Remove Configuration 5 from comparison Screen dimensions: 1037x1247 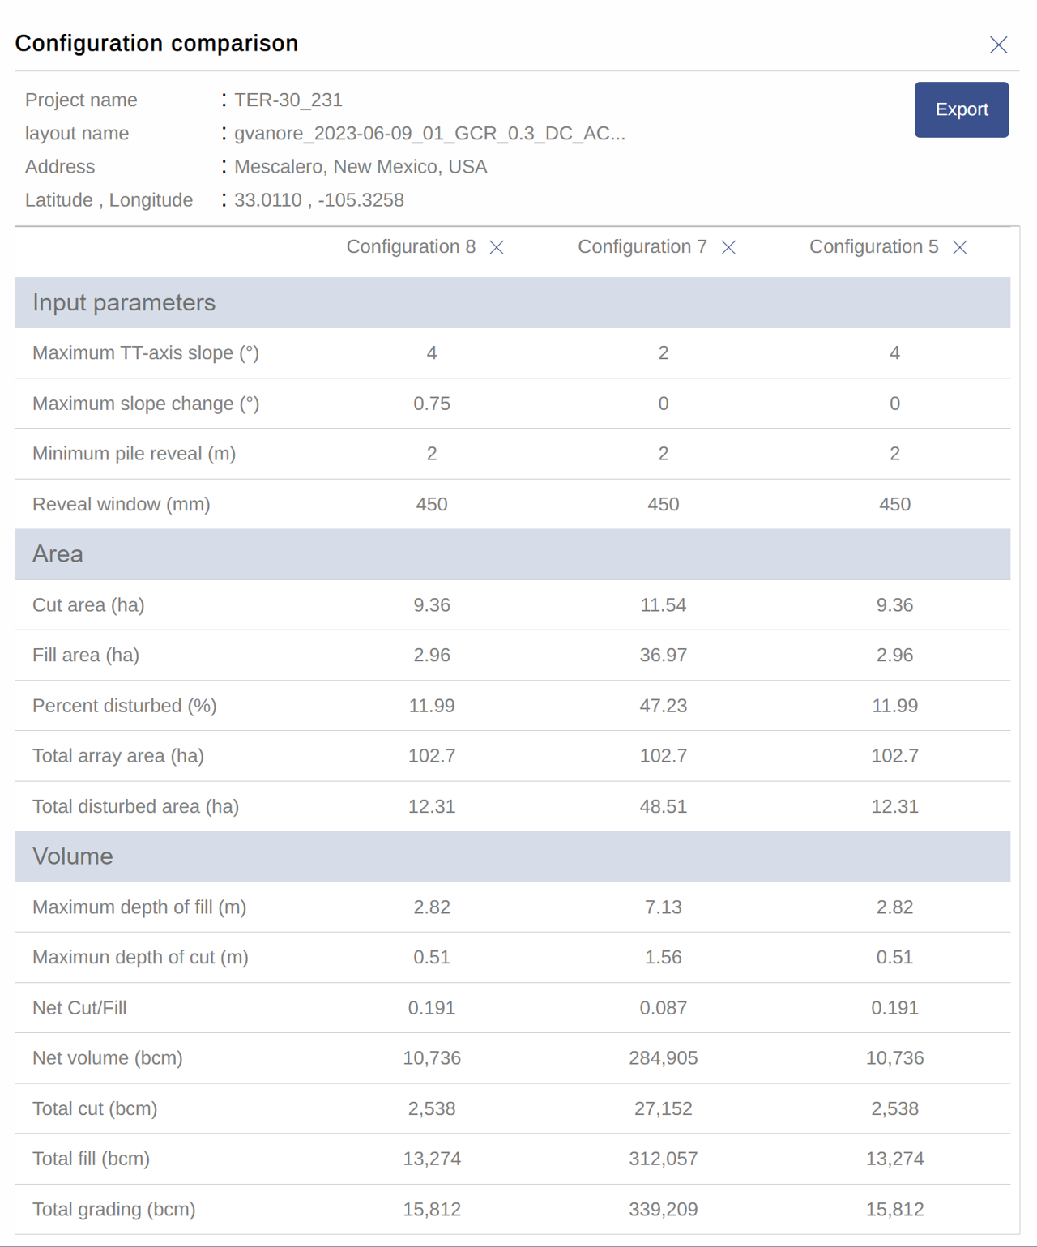tap(960, 248)
